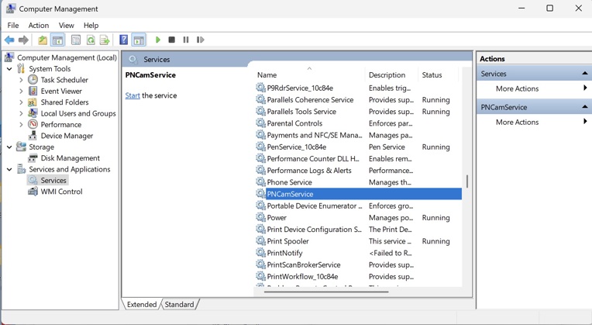The image size is (592, 325).
Task: Select the PNCamService row
Action: point(358,194)
